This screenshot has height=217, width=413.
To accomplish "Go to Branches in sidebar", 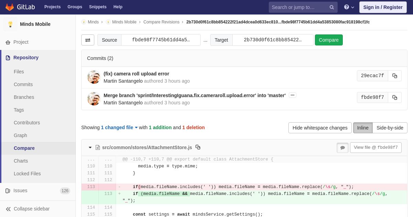I will [24, 97].
